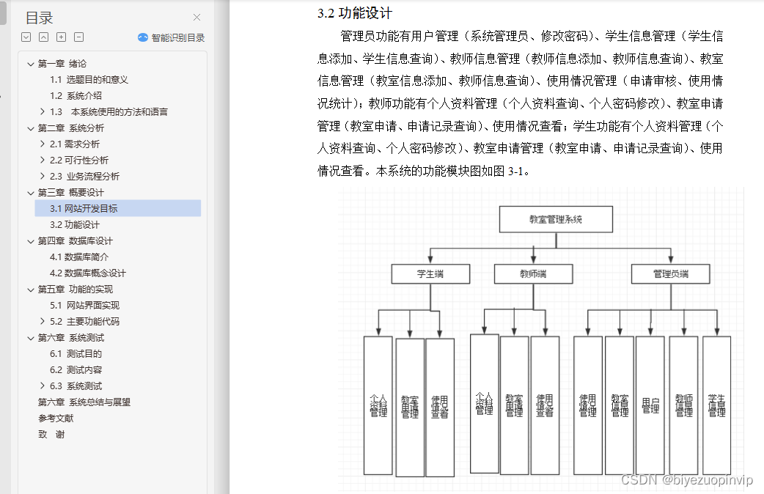
Task: Select 3.1 网站开发目标 outline entry
Action: pyautogui.click(x=118, y=208)
